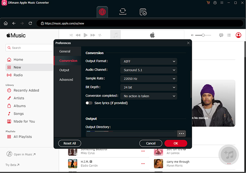This screenshot has width=246, height=173.
Task: Click the shopping cart icon
Action: click(x=208, y=3)
